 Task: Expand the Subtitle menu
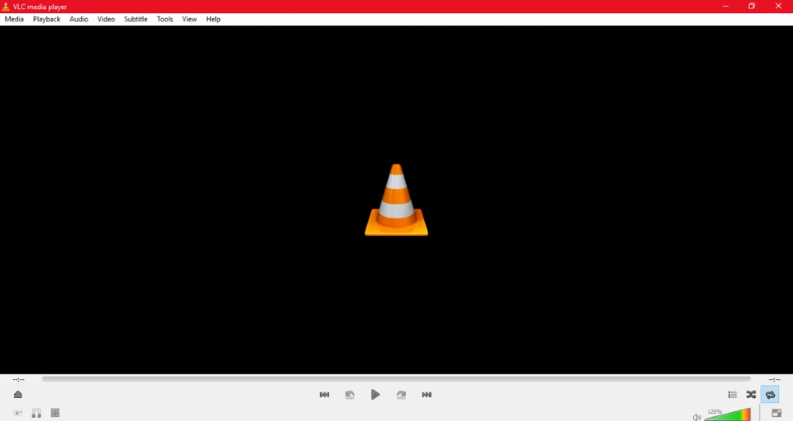(136, 19)
